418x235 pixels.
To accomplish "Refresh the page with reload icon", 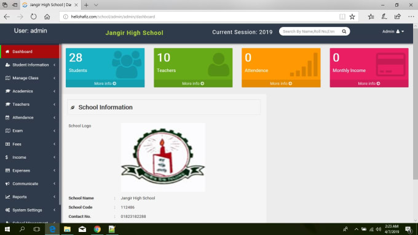I will pos(33,17).
